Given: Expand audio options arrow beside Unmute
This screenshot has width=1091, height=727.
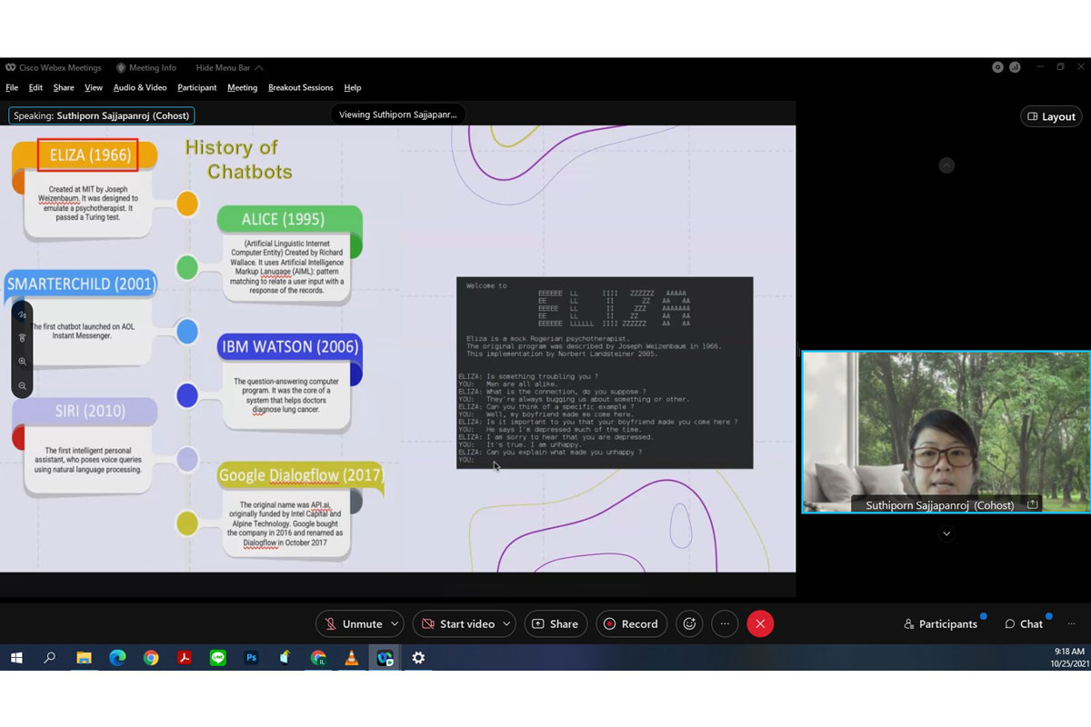Looking at the screenshot, I should (x=395, y=623).
